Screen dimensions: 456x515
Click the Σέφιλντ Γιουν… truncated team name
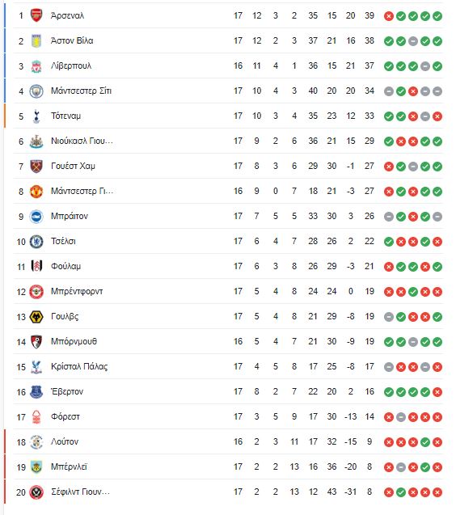[x=81, y=492]
